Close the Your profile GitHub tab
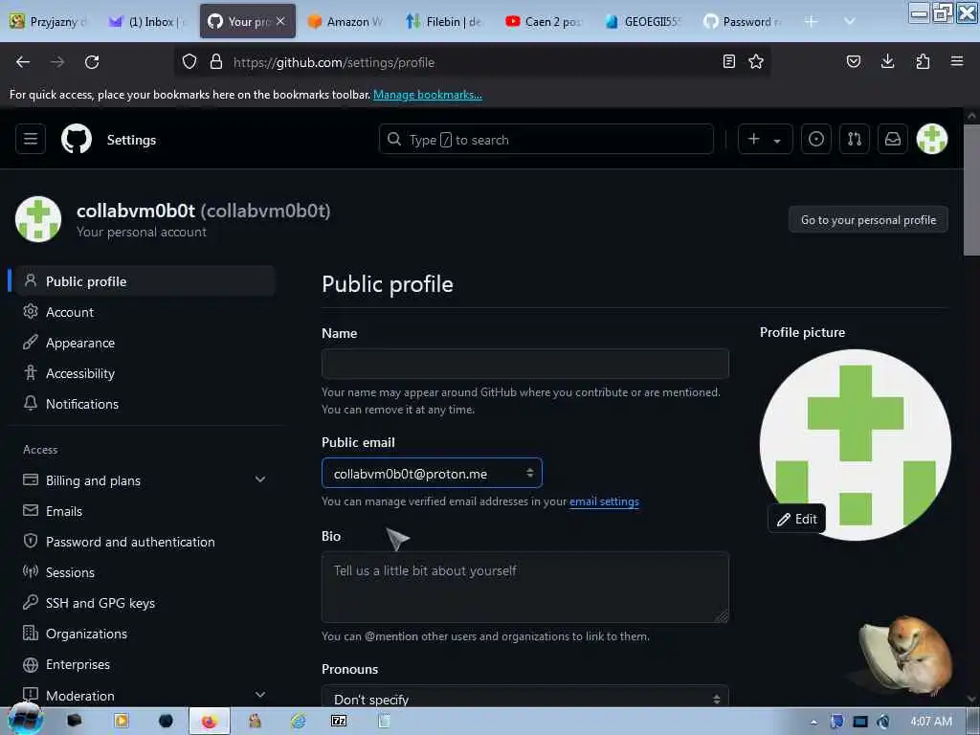The height and width of the screenshot is (735, 980). (x=280, y=21)
